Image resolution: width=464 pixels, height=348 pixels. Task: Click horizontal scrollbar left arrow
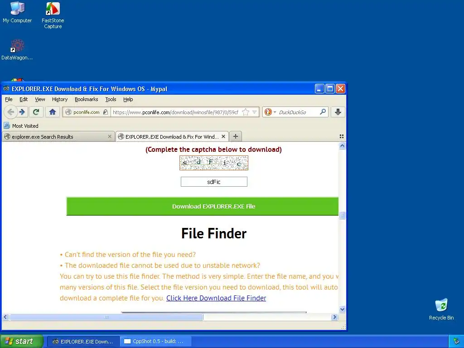(5, 317)
